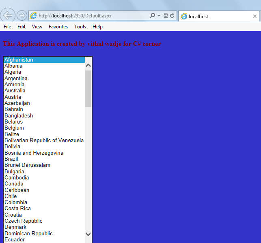Select Belgium in the country list
261x243 pixels.
[44, 128]
